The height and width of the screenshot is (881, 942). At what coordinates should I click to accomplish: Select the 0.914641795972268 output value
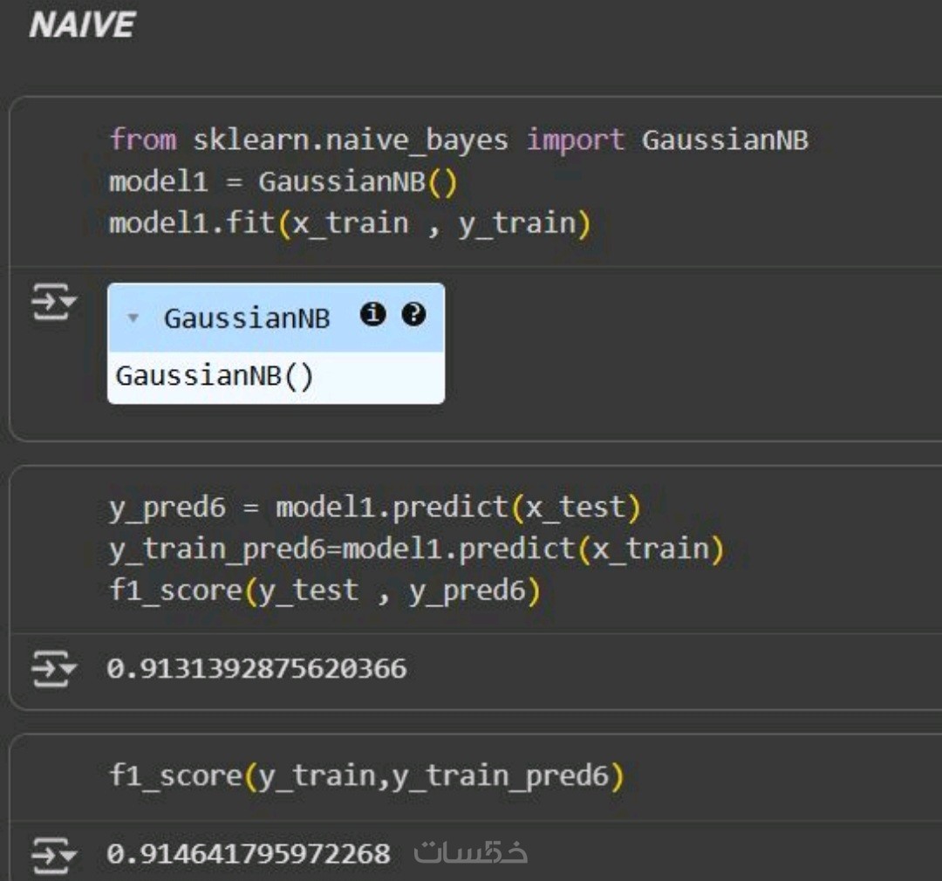tap(248, 854)
